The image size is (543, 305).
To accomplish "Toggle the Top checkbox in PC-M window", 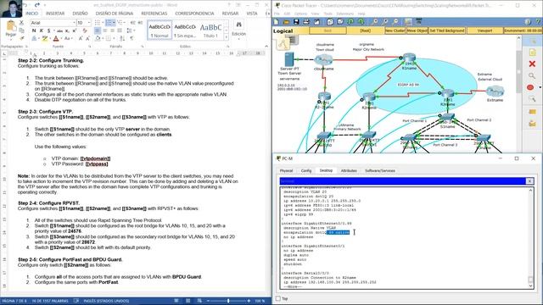I will [277, 298].
